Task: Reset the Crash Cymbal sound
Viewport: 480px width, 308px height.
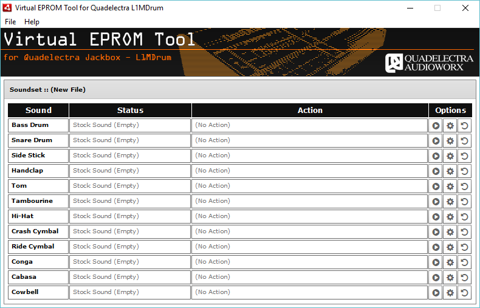Action: [x=464, y=232]
